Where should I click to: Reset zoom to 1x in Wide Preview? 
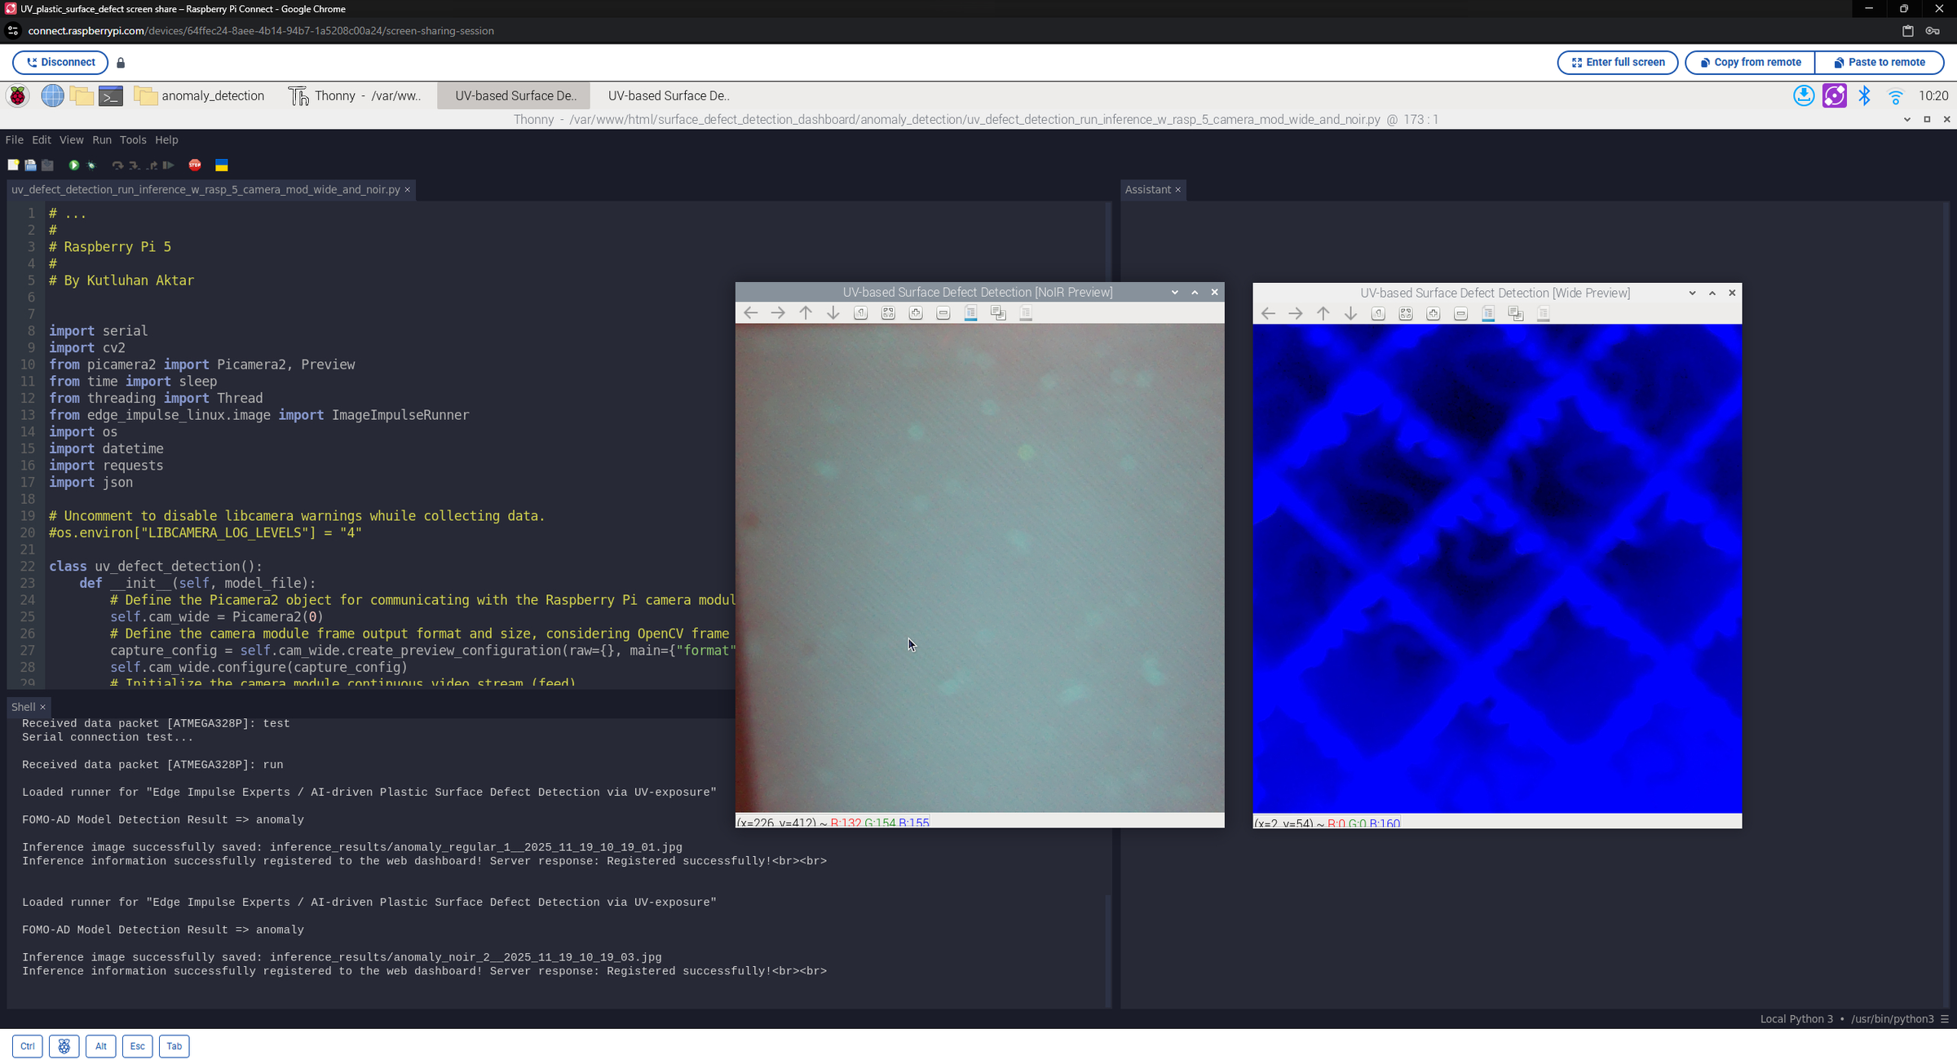click(x=1378, y=314)
